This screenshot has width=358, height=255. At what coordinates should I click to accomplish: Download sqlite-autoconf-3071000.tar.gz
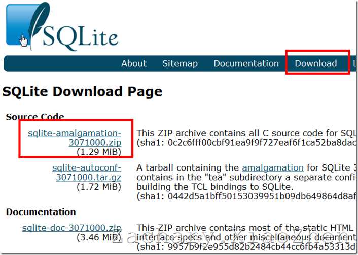(x=87, y=173)
